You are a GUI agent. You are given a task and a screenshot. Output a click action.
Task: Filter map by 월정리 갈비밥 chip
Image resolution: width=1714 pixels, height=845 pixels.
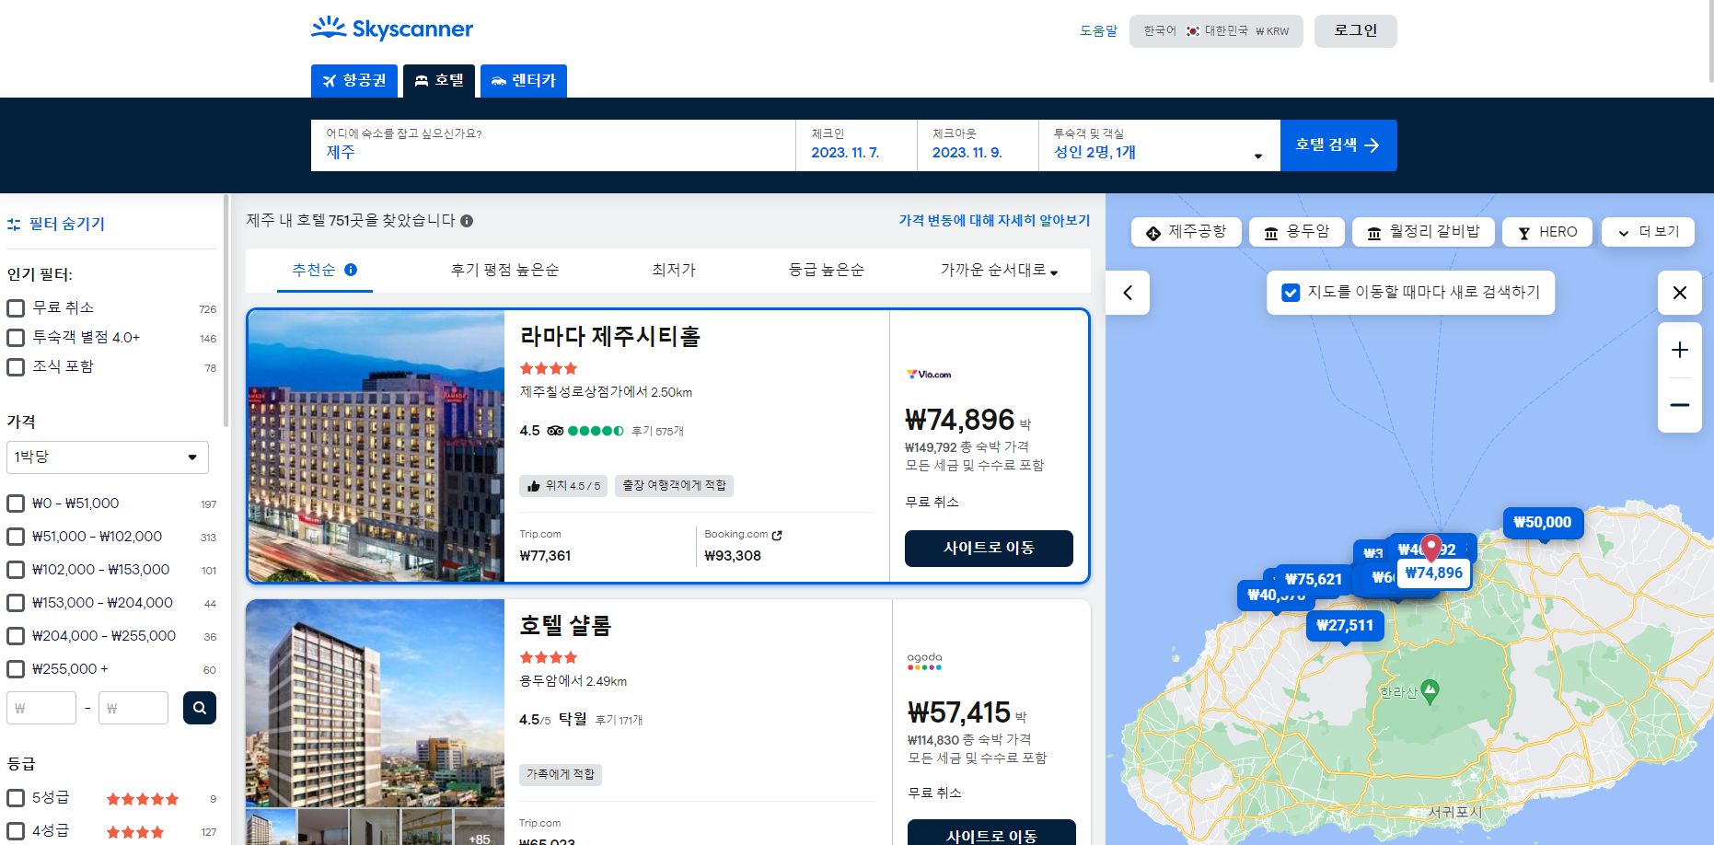pos(1423,232)
